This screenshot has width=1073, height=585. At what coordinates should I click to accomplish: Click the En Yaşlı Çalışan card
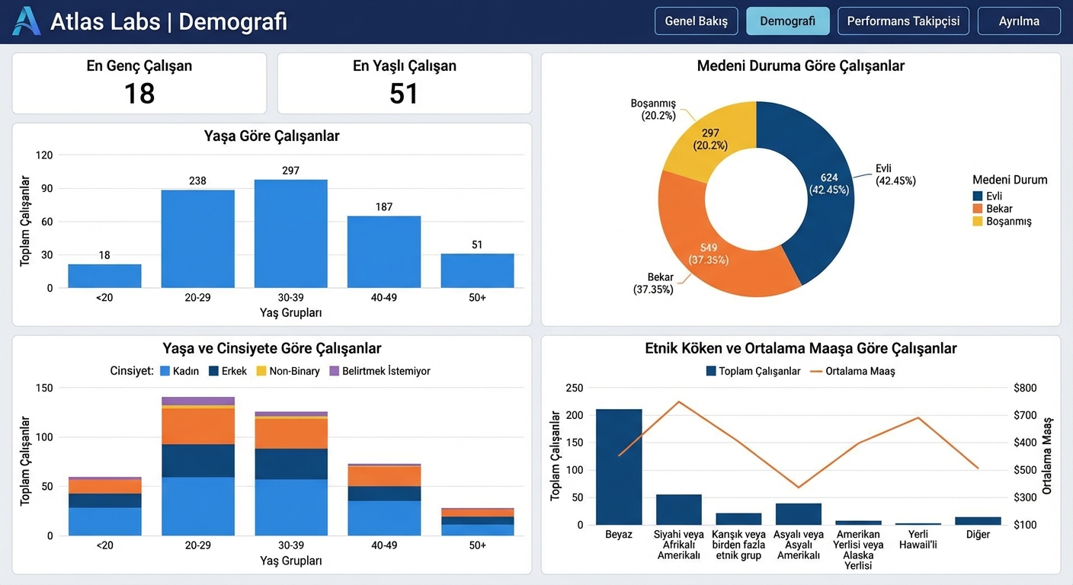(x=404, y=83)
